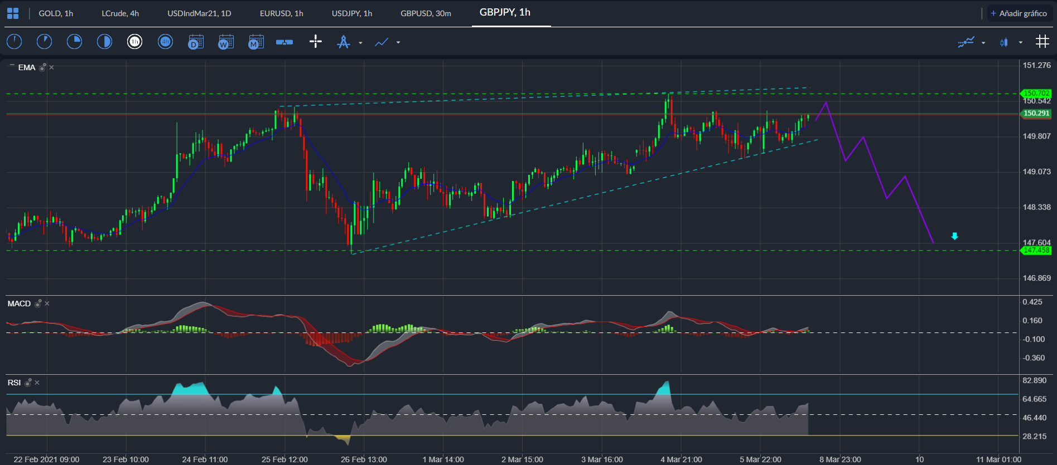Expand the chart type dropdown arrow
1057x465 pixels.
[x=1021, y=42]
